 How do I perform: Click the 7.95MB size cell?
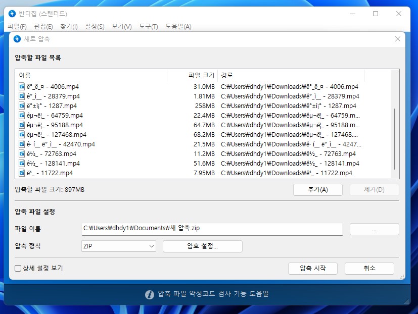coord(204,173)
